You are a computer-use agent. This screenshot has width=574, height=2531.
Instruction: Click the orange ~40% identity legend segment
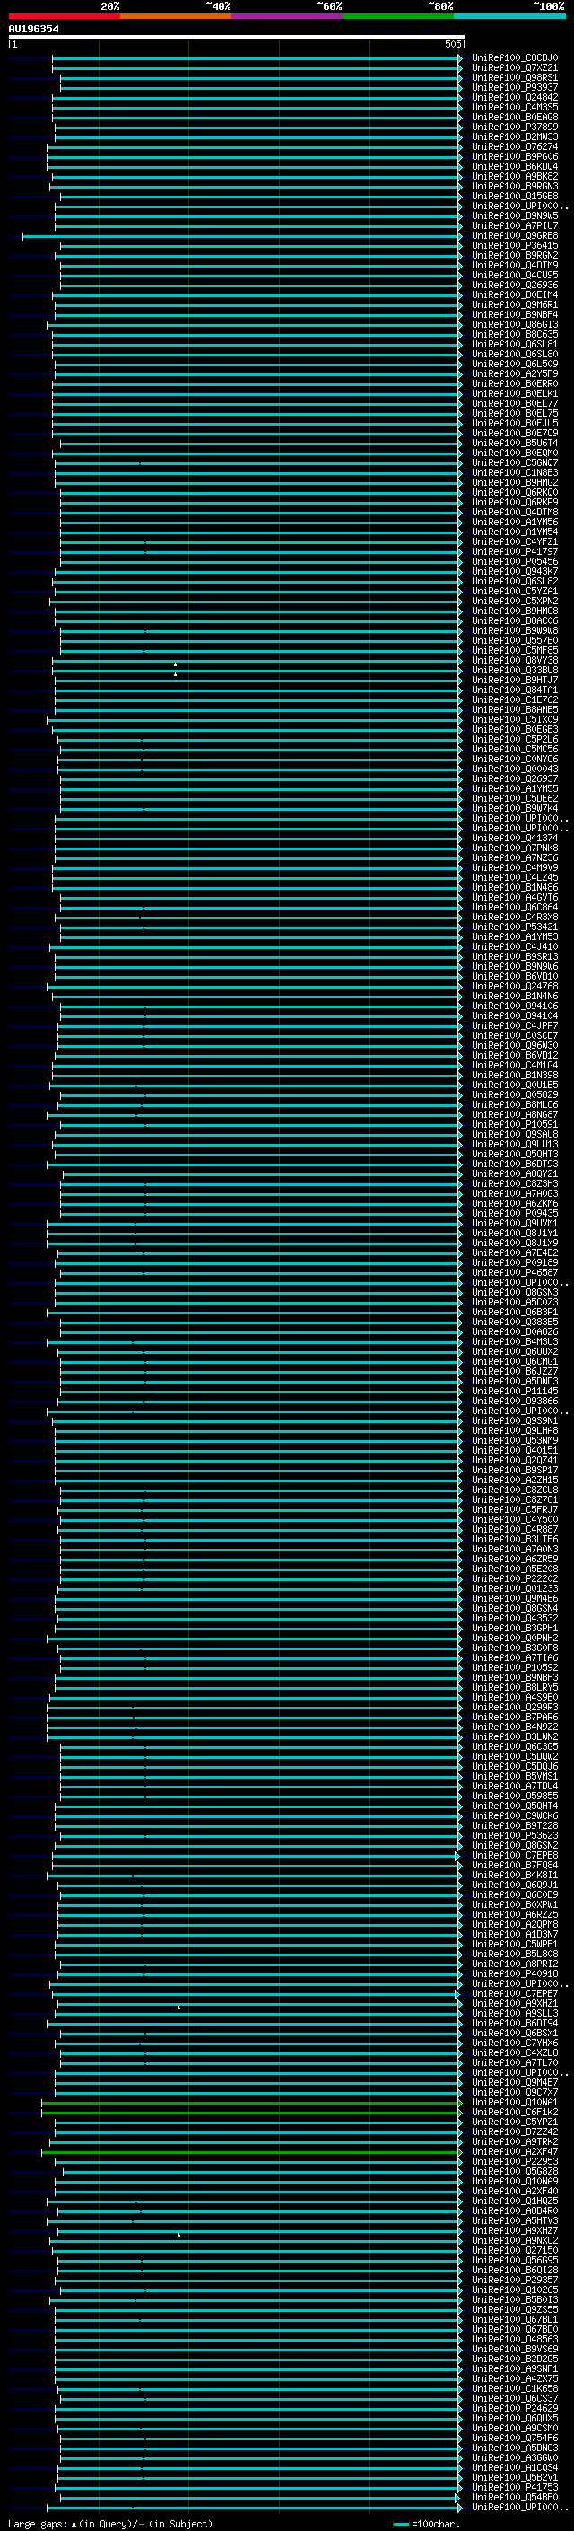pos(176,16)
